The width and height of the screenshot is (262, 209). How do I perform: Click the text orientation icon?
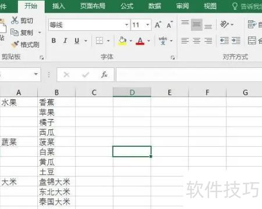pyautogui.click(x=225, y=24)
